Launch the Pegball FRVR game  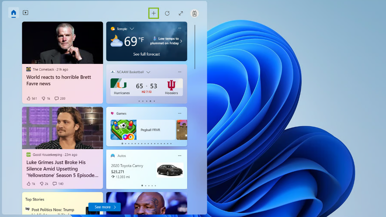[x=143, y=130]
